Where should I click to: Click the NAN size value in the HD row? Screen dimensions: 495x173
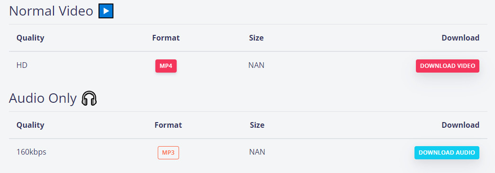coord(256,66)
